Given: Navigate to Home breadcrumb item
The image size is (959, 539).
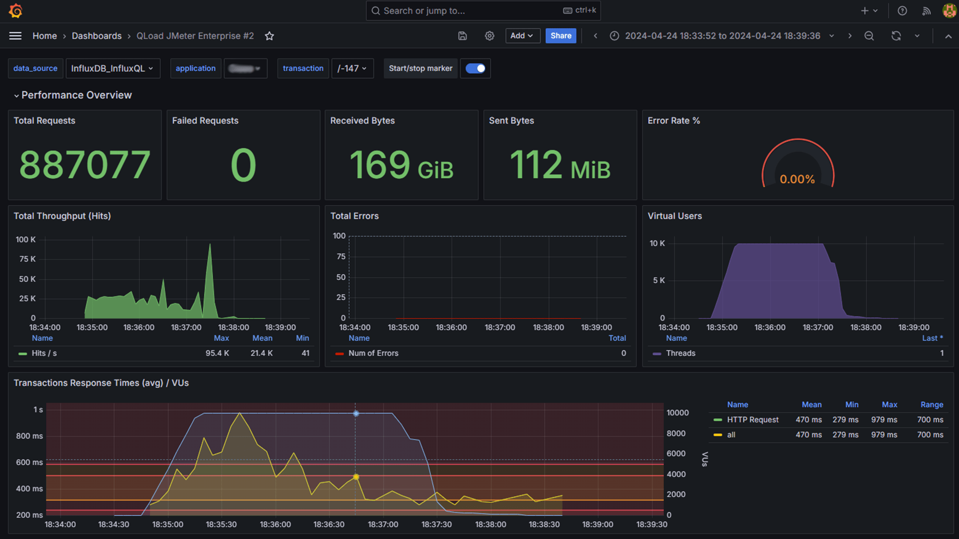Looking at the screenshot, I should [45, 36].
